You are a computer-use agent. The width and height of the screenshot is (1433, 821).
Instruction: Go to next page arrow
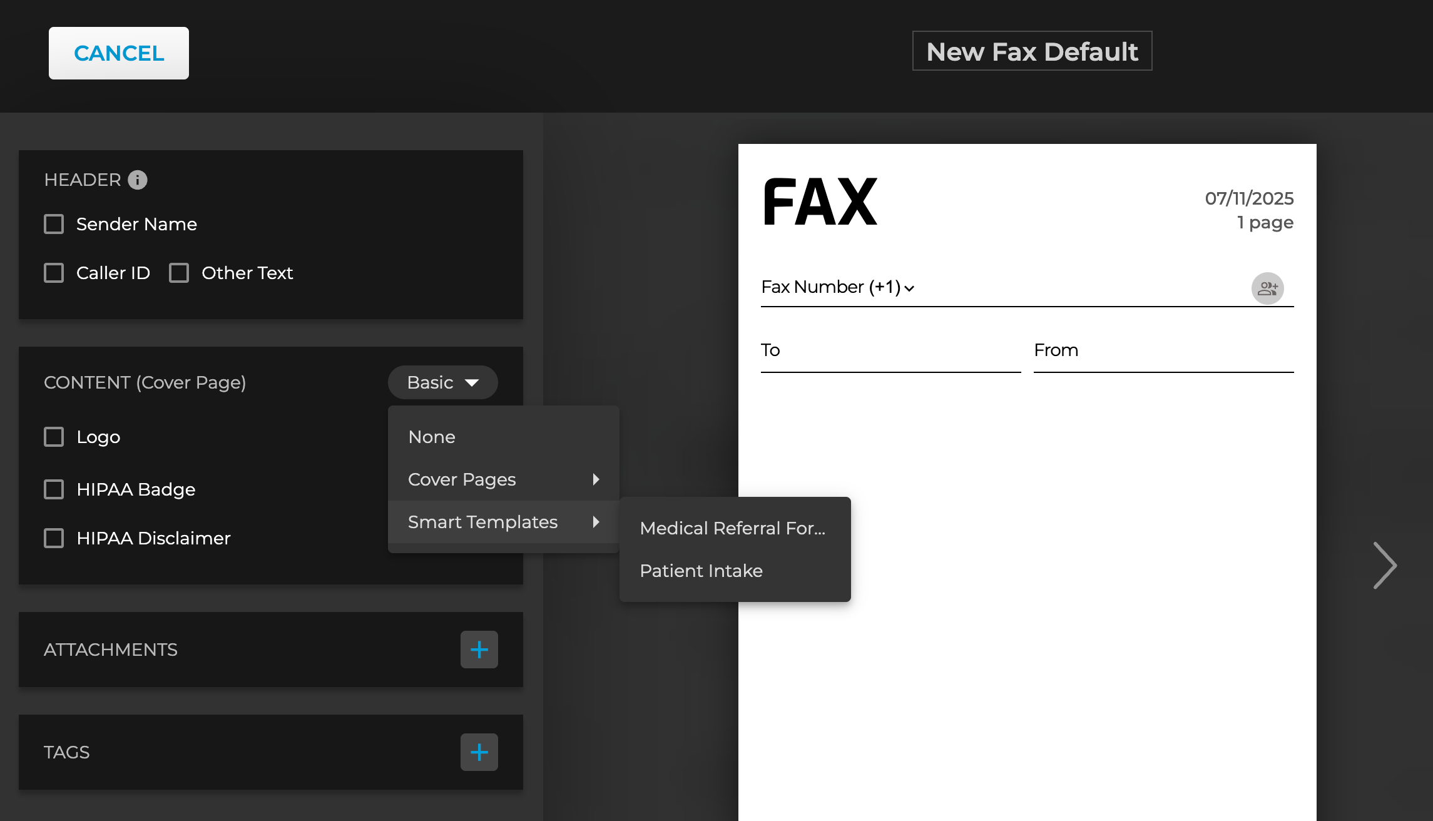1384,565
